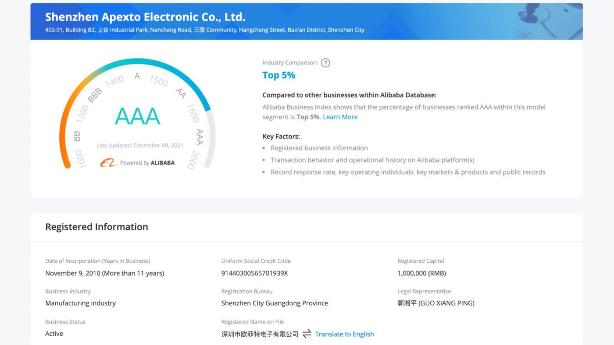
Task: Click the company address line in header
Action: (204, 30)
